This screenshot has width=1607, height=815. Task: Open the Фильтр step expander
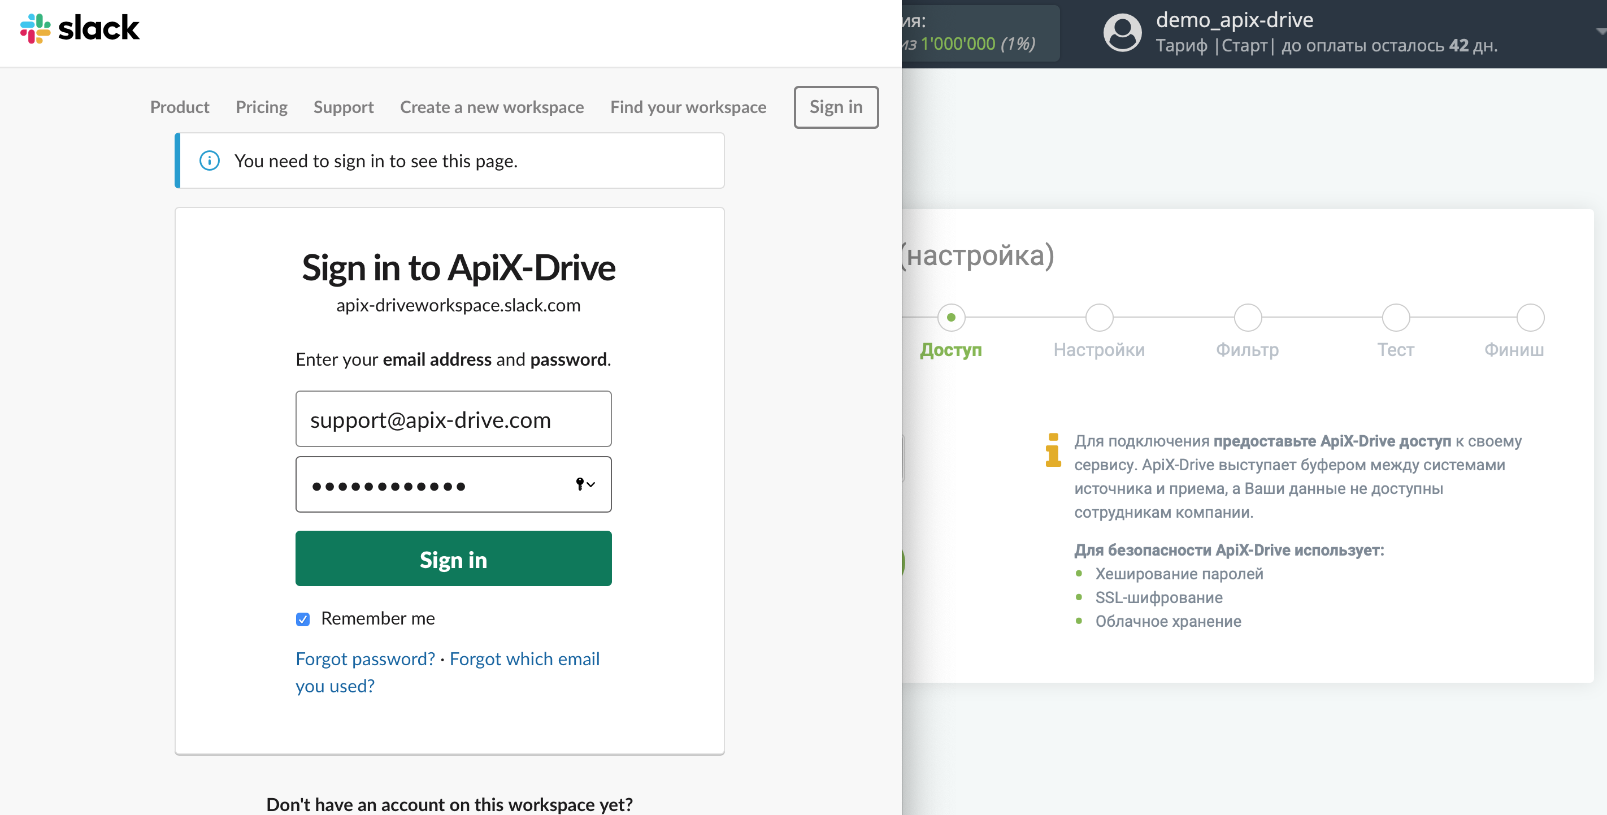pos(1245,315)
